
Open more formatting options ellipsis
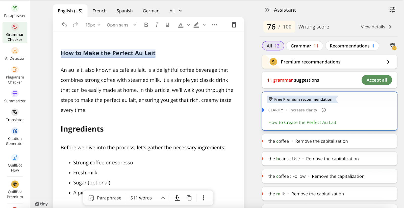215,25
